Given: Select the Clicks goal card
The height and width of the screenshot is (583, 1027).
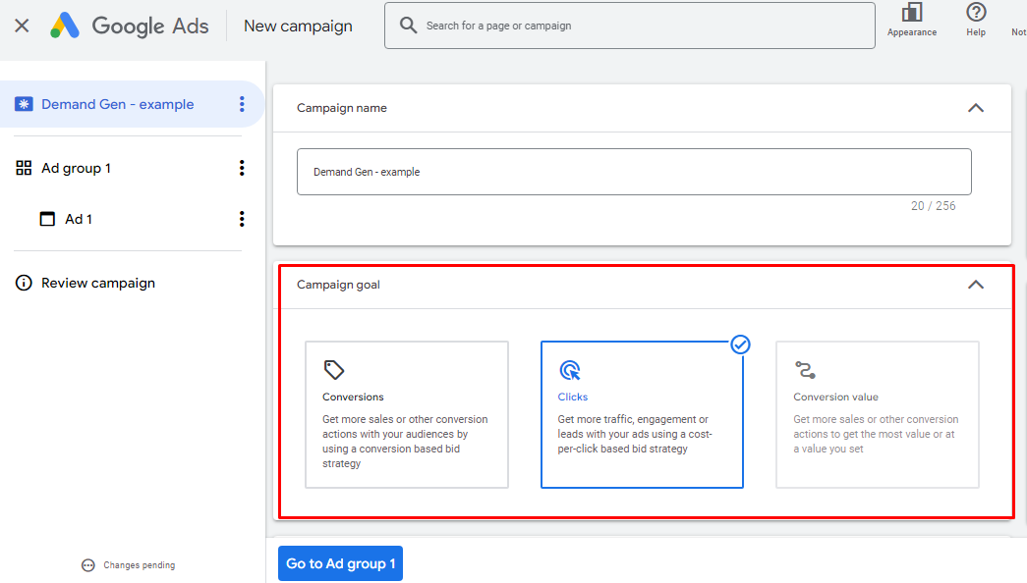Looking at the screenshot, I should coord(642,414).
